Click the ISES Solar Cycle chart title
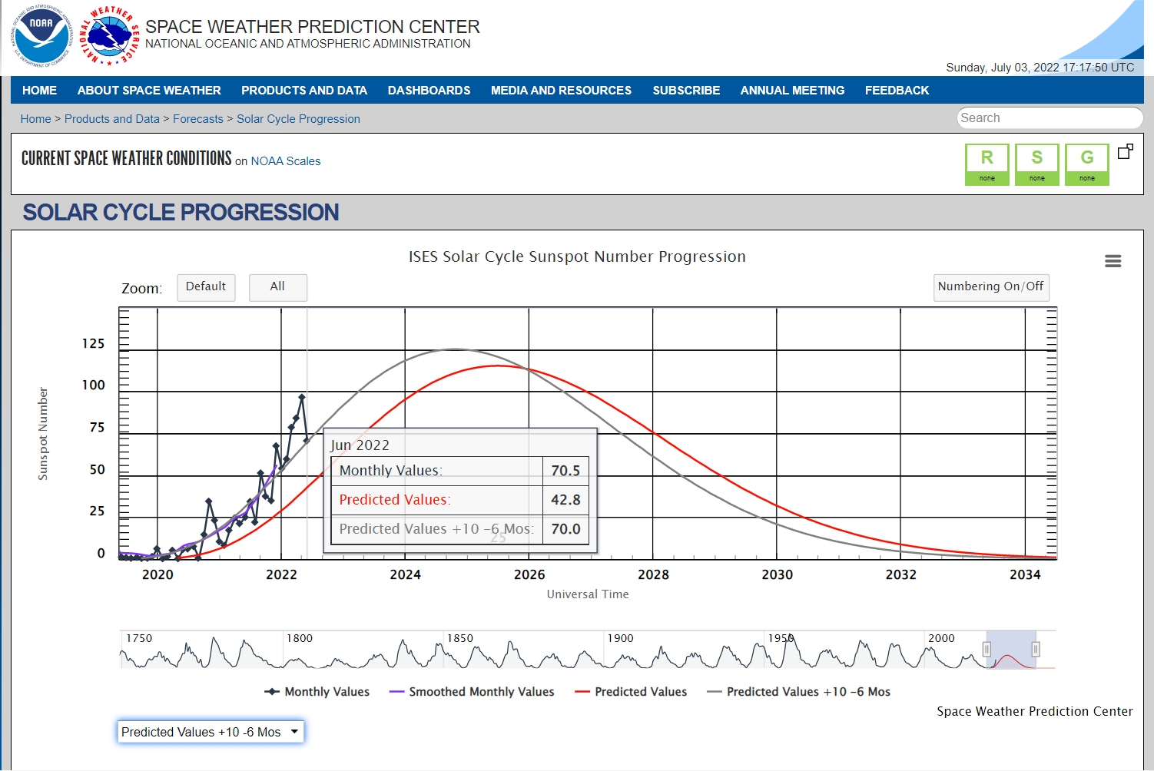The image size is (1154, 771). 577,257
